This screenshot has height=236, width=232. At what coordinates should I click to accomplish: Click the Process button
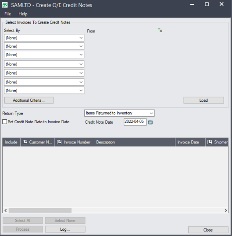pyautogui.click(x=23, y=229)
